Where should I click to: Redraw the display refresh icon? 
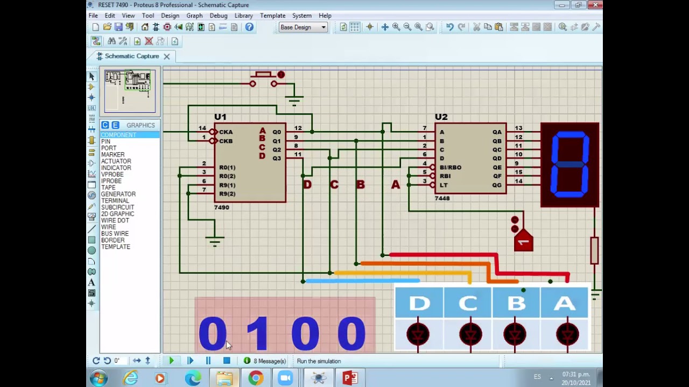point(343,27)
